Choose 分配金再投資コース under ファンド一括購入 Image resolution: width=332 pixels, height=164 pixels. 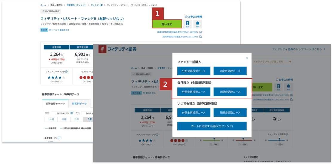pyautogui.click(x=194, y=71)
